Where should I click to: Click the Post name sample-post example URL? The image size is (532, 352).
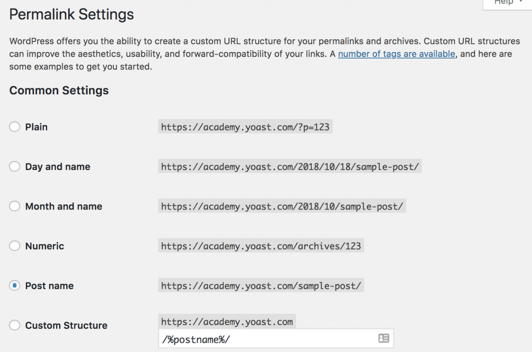261,286
